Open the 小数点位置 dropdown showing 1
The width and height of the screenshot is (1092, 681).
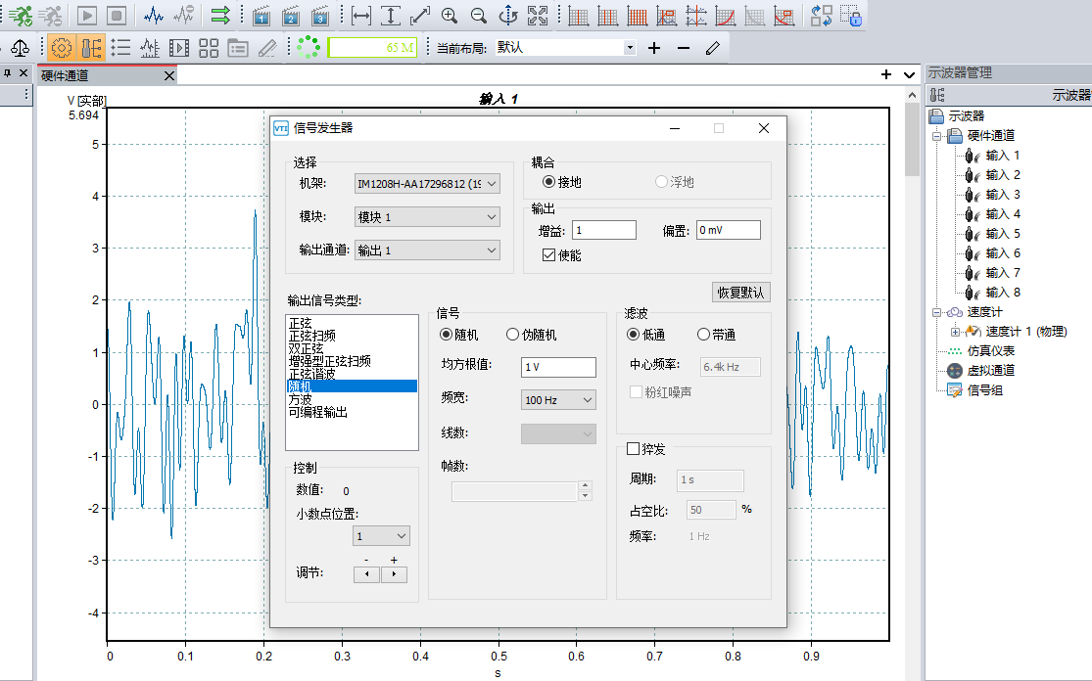pyautogui.click(x=382, y=535)
